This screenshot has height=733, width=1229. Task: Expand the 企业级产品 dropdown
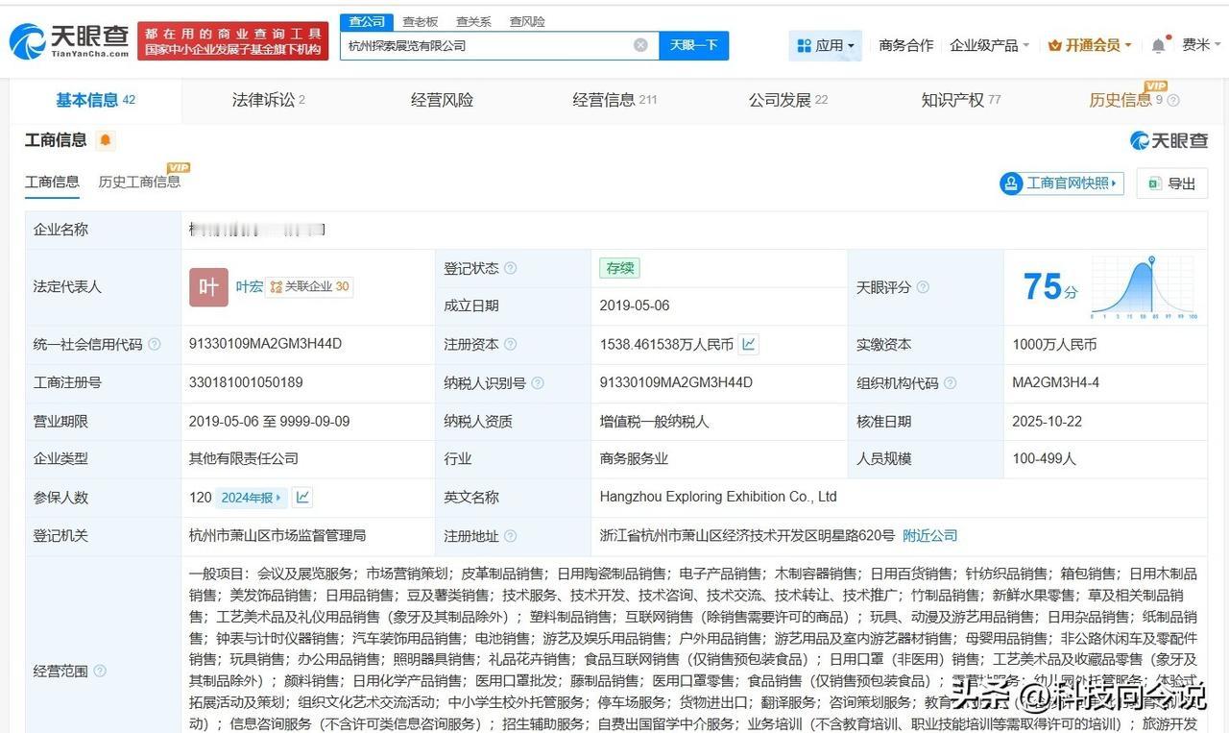click(989, 45)
